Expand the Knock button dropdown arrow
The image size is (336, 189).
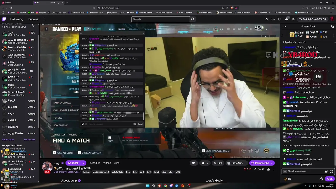[83, 163]
